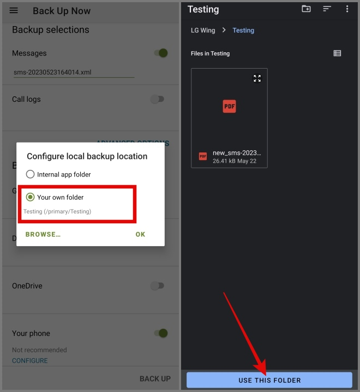Turn on the OneDrive backup switch
Screen dimensions: 360x392
pyautogui.click(x=157, y=286)
